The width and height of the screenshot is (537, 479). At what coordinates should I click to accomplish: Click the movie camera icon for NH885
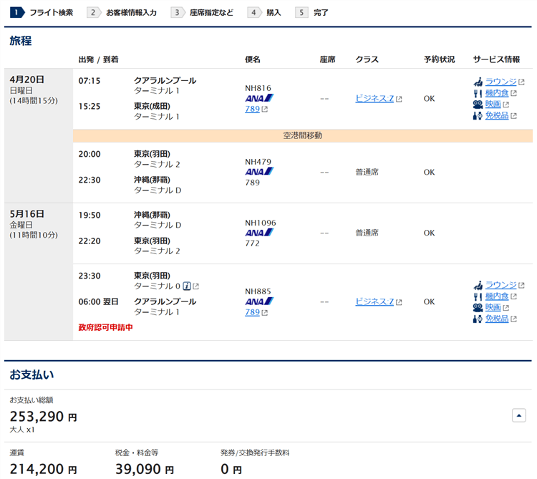478,307
